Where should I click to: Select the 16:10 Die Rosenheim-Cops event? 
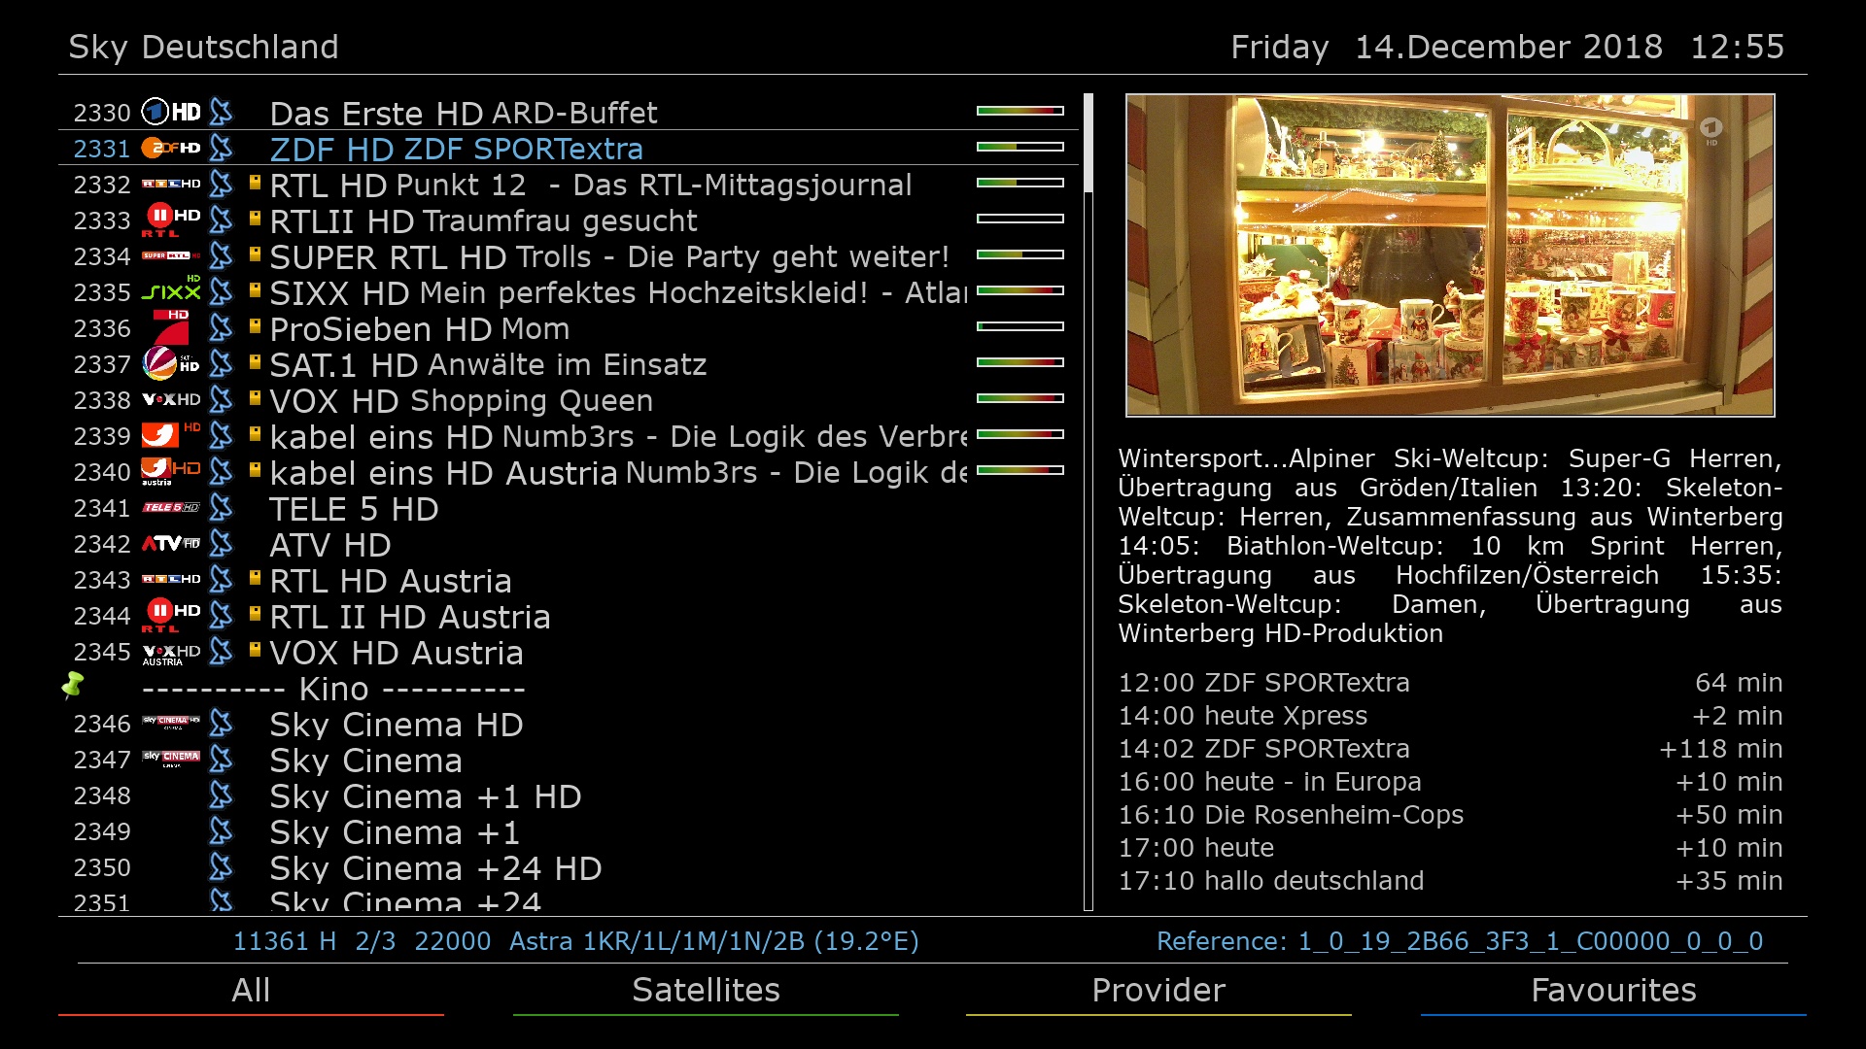tap(1450, 815)
